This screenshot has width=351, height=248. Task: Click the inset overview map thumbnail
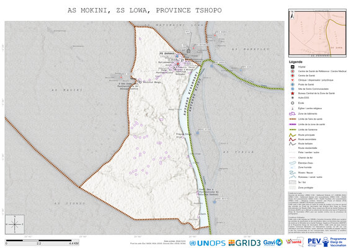click(318, 33)
